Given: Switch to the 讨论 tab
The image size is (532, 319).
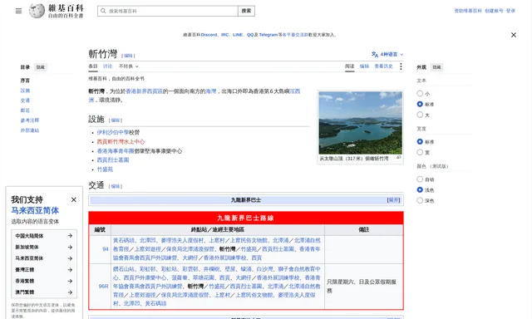Looking at the screenshot, I should tap(107, 66).
